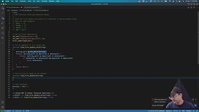Click line 19 with $string_split assignment
The height and width of the screenshot is (112, 199).
coord(31,52)
